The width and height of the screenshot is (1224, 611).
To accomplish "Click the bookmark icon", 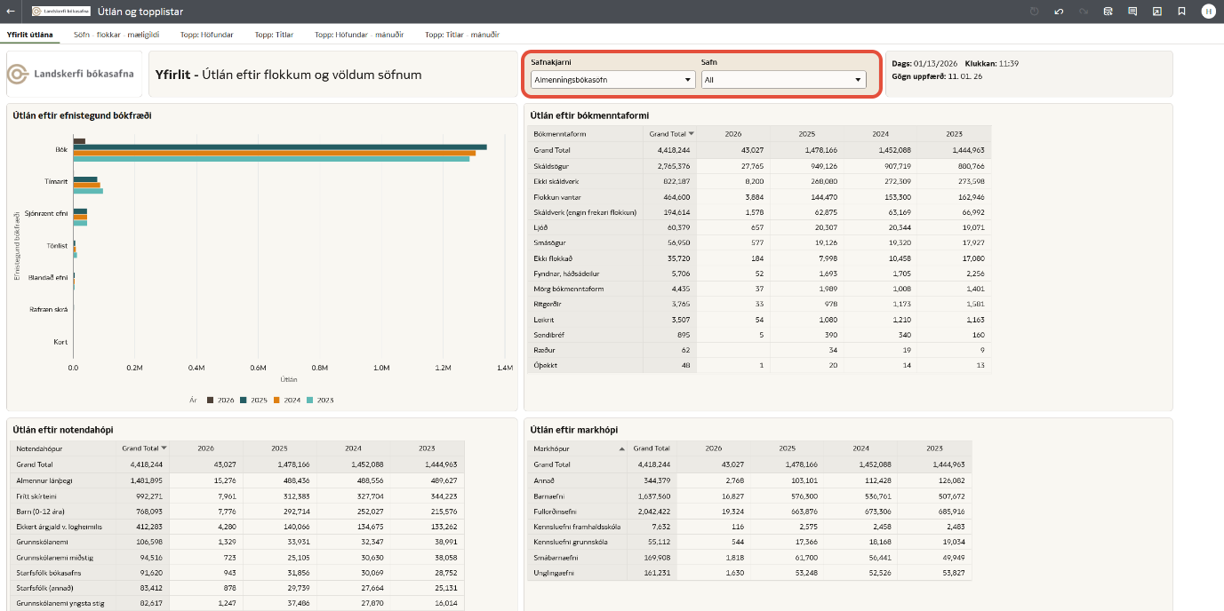I will (1181, 12).
